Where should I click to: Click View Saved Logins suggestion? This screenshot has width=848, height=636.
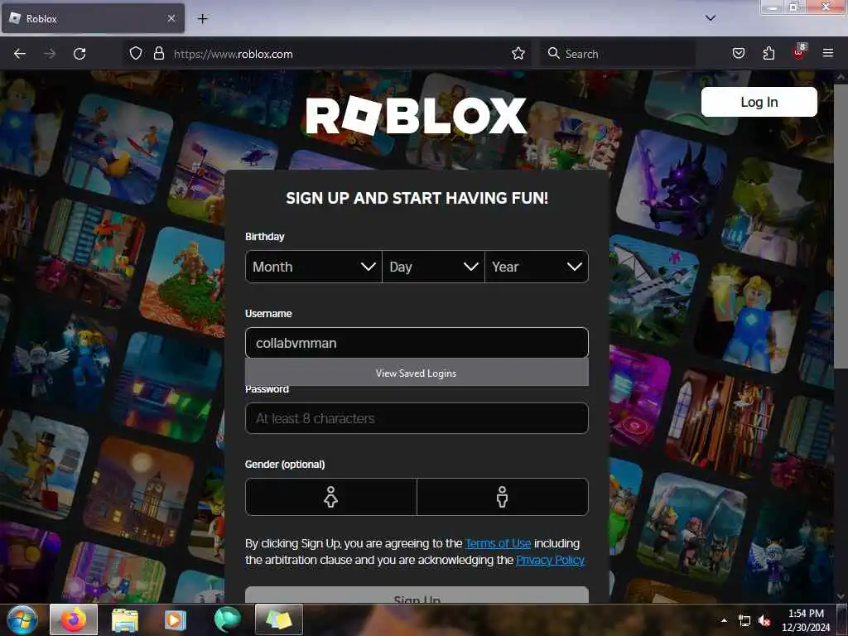point(417,373)
